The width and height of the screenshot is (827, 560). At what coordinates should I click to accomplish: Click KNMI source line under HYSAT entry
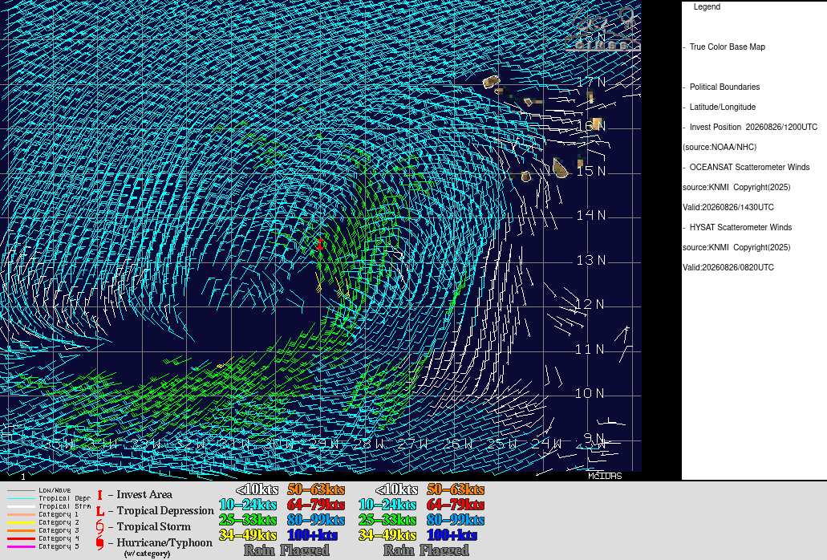tap(736, 247)
